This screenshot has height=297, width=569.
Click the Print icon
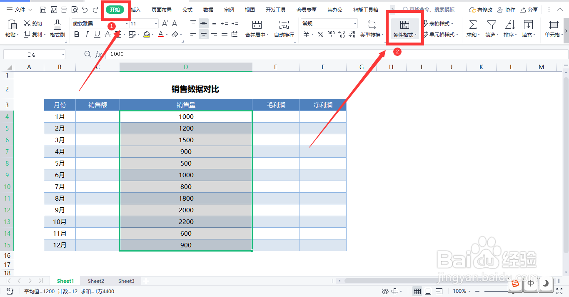pos(64,10)
